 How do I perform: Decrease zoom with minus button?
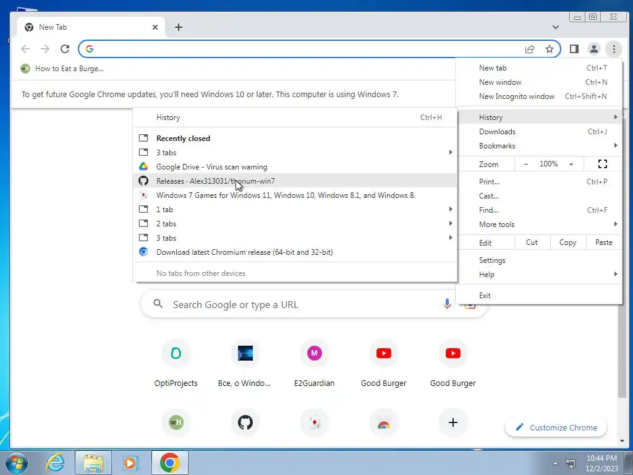[526, 164]
